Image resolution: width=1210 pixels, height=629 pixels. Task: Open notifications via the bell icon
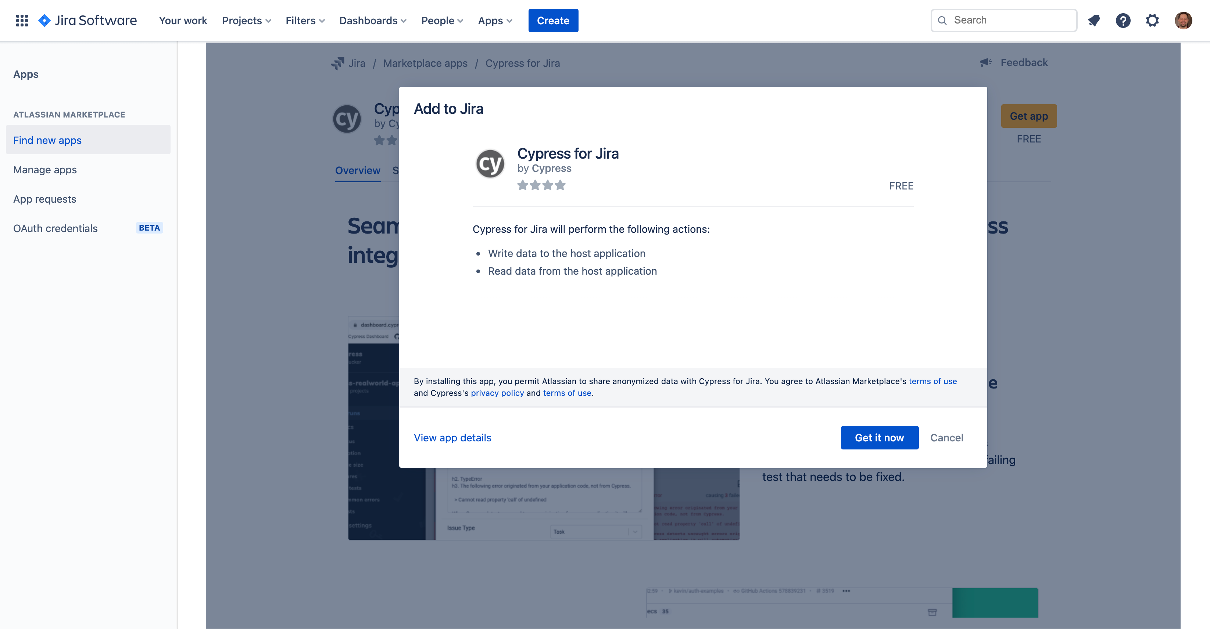1095,20
